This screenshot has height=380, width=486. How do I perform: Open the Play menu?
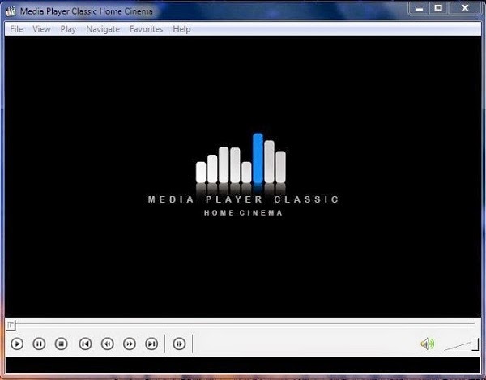68,29
